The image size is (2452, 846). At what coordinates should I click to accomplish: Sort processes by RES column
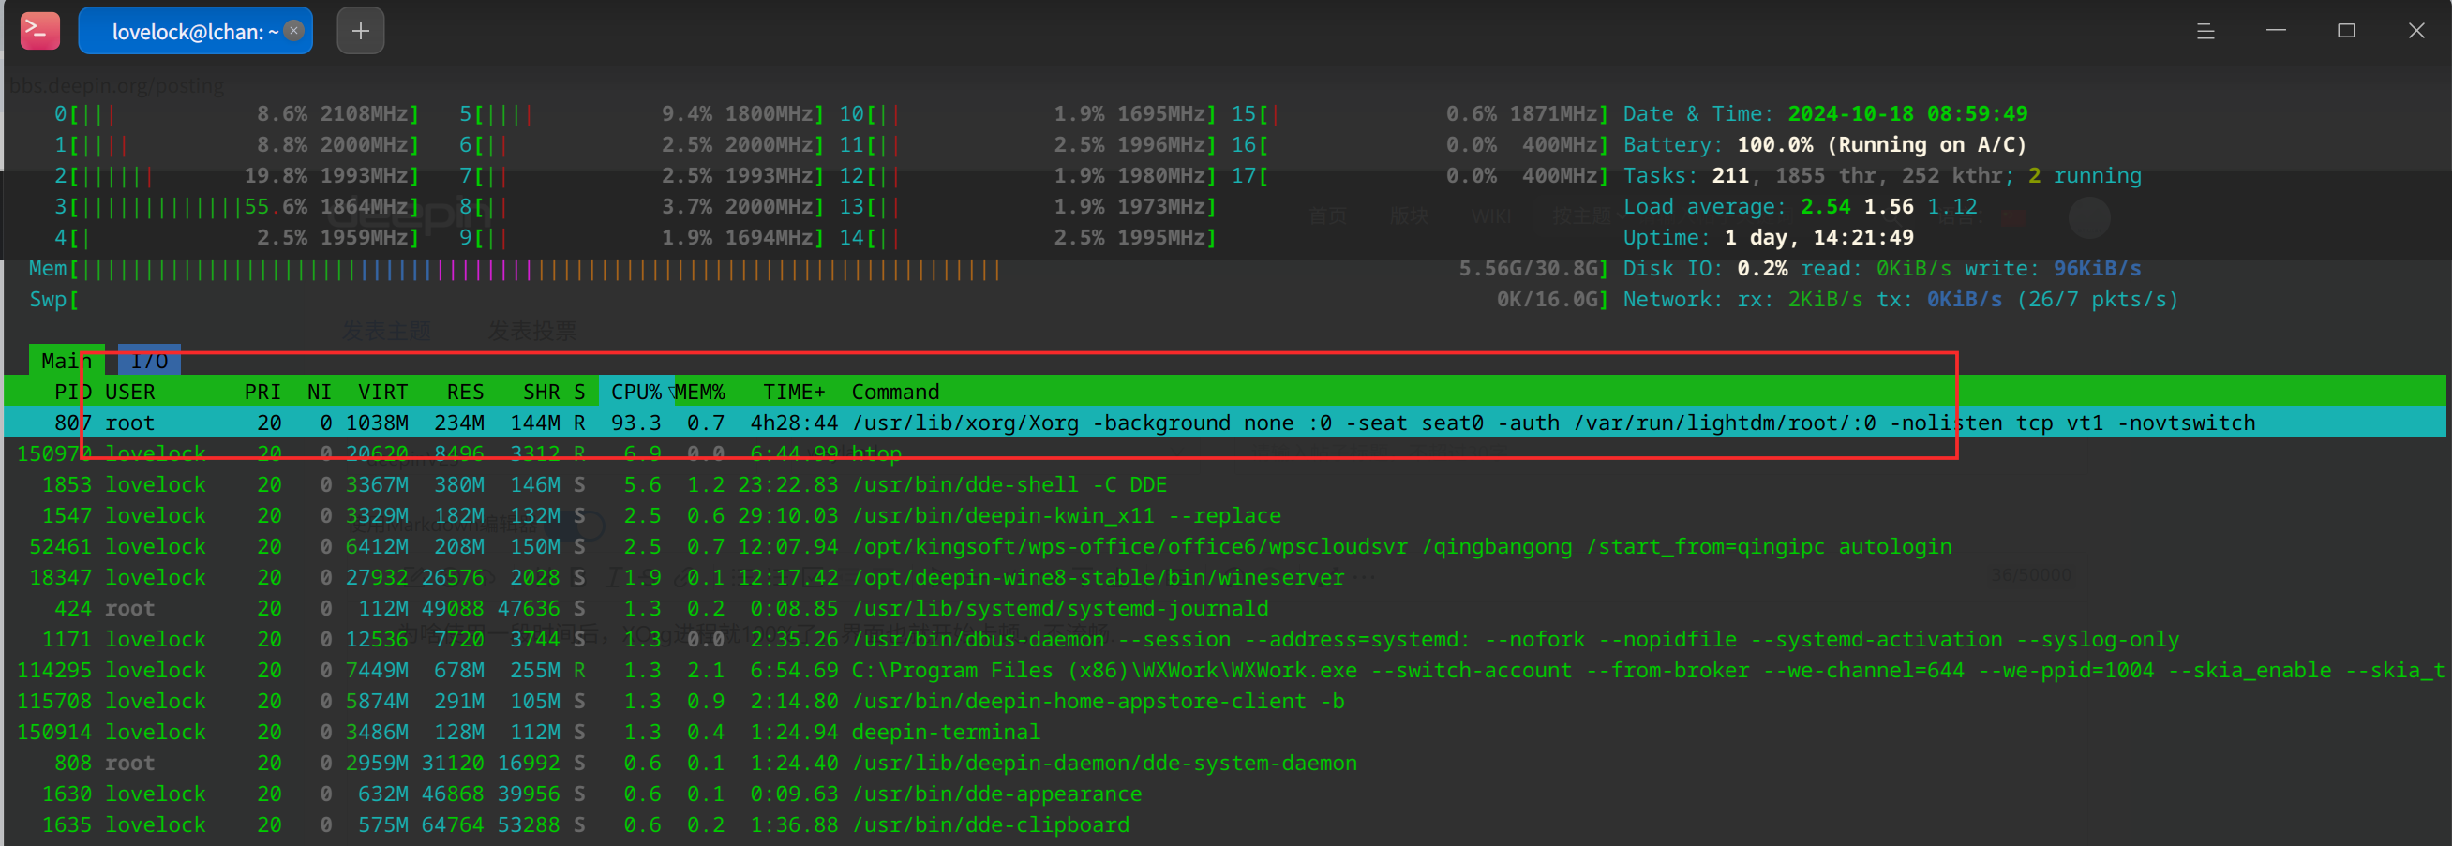click(x=466, y=392)
